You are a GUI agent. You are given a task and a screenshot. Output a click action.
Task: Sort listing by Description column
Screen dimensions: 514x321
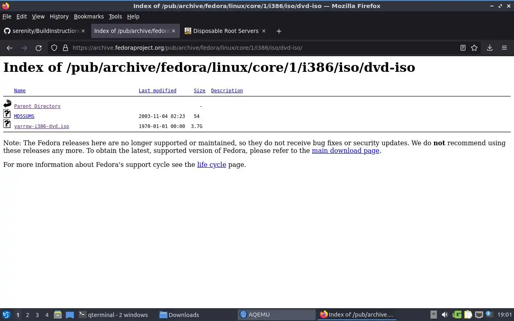point(227,91)
